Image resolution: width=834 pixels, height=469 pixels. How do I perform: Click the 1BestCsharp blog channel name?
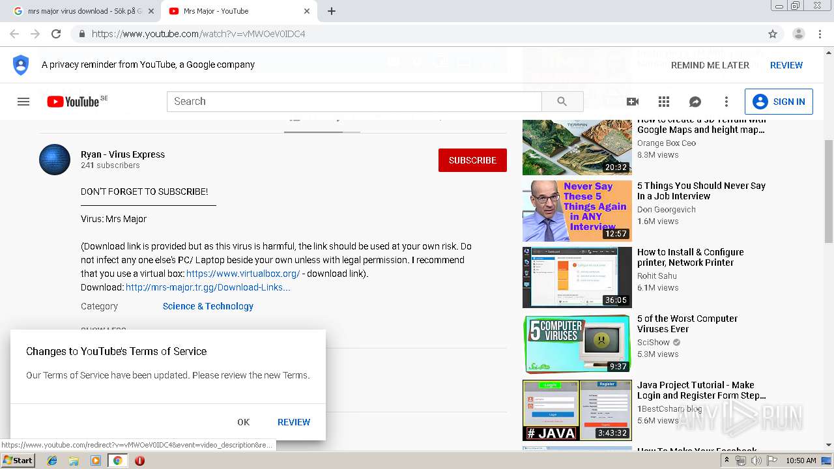coord(670,409)
